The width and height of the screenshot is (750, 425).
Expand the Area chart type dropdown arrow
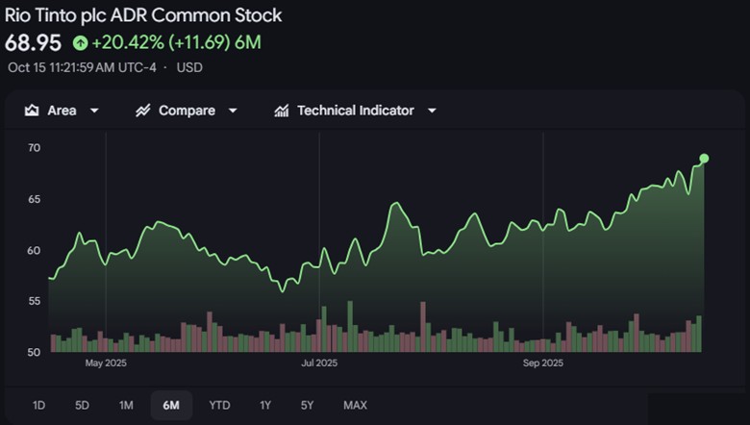[94, 111]
